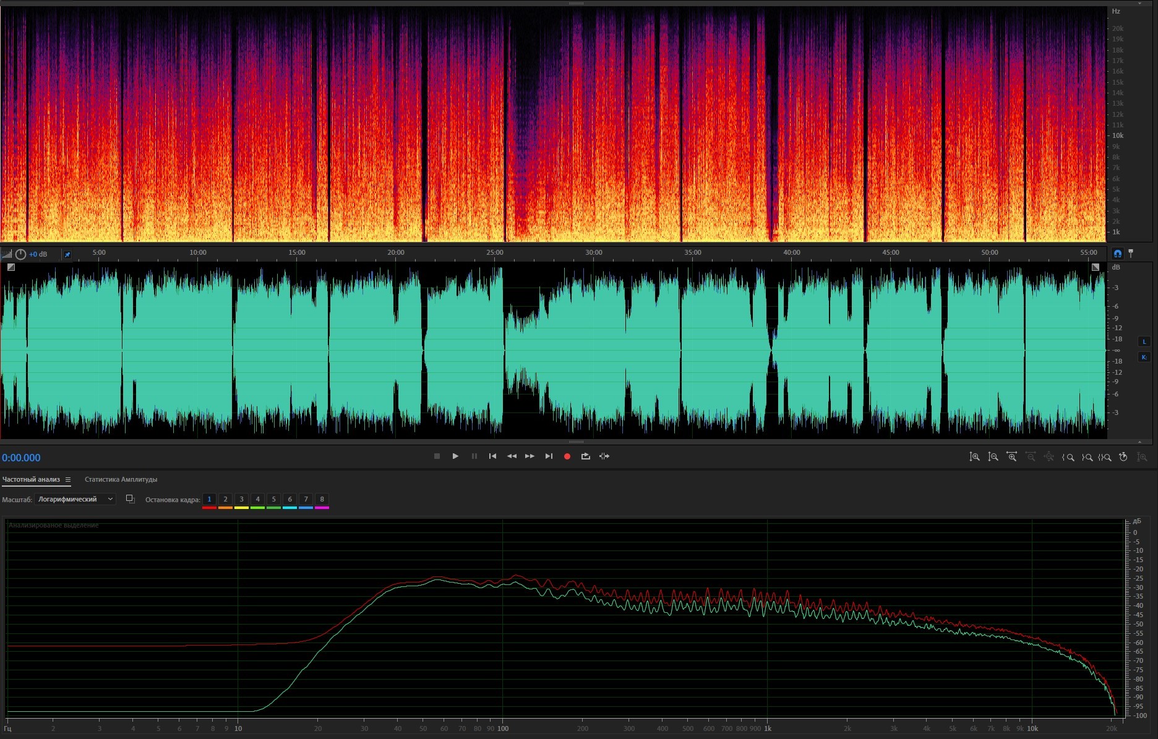Toggle right channel button below L
The image size is (1158, 739).
(x=1144, y=357)
